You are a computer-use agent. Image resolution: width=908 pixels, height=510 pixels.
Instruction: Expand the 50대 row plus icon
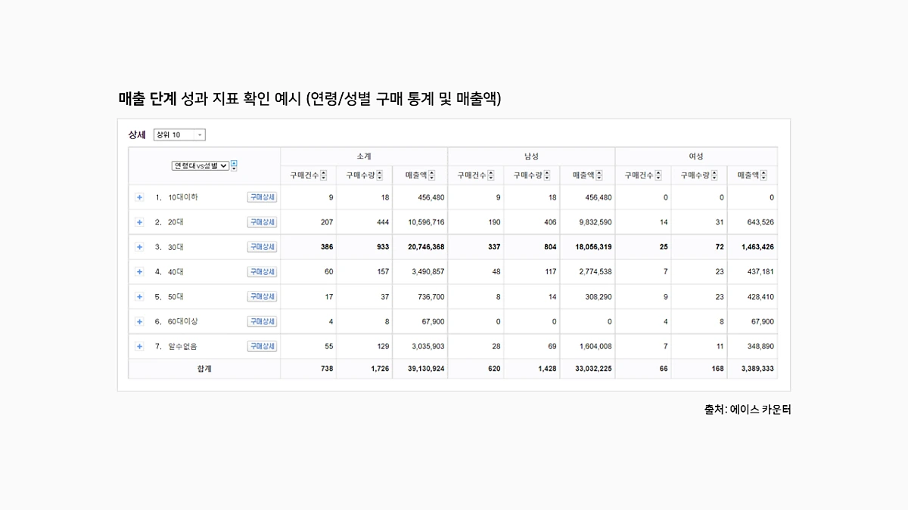pyautogui.click(x=139, y=297)
